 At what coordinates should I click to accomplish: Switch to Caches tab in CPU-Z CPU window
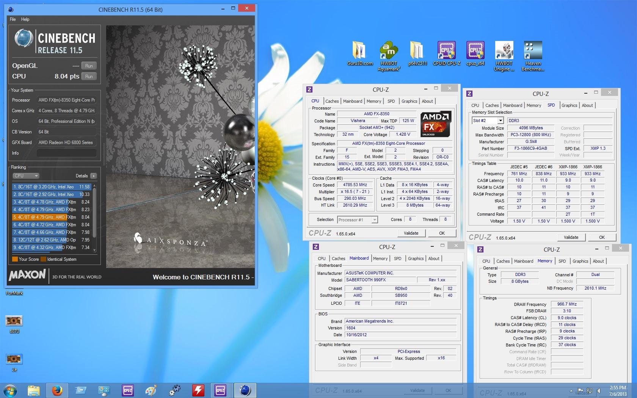(x=332, y=101)
